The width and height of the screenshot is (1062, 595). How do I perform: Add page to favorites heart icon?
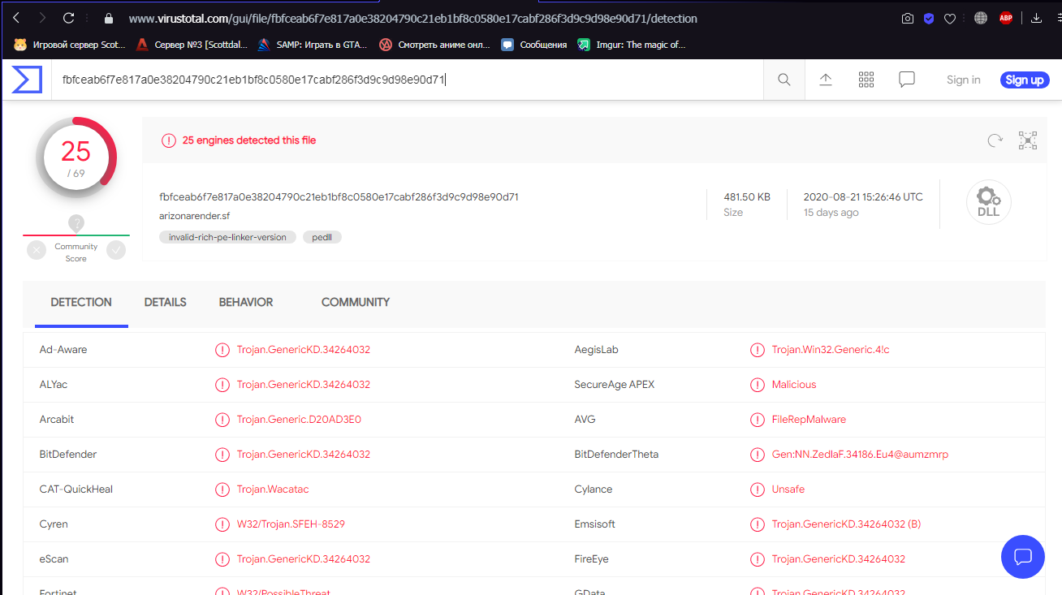950,18
